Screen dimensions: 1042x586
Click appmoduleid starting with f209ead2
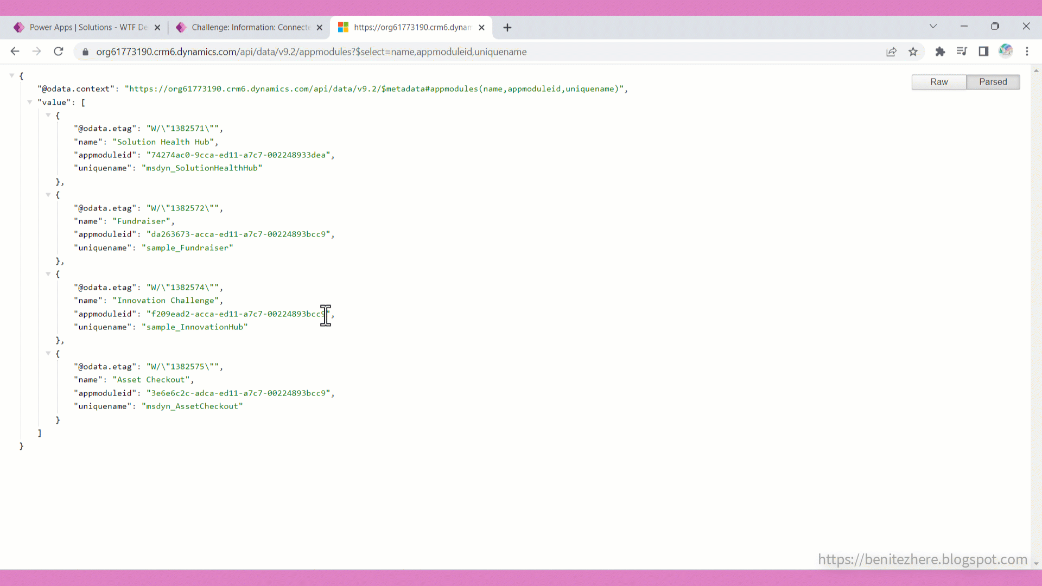coord(238,314)
